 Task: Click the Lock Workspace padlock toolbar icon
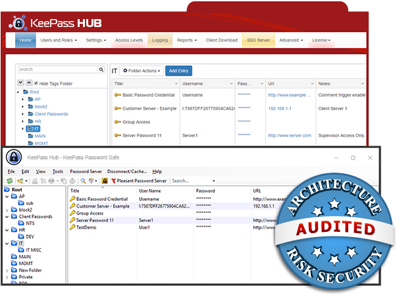105,180
